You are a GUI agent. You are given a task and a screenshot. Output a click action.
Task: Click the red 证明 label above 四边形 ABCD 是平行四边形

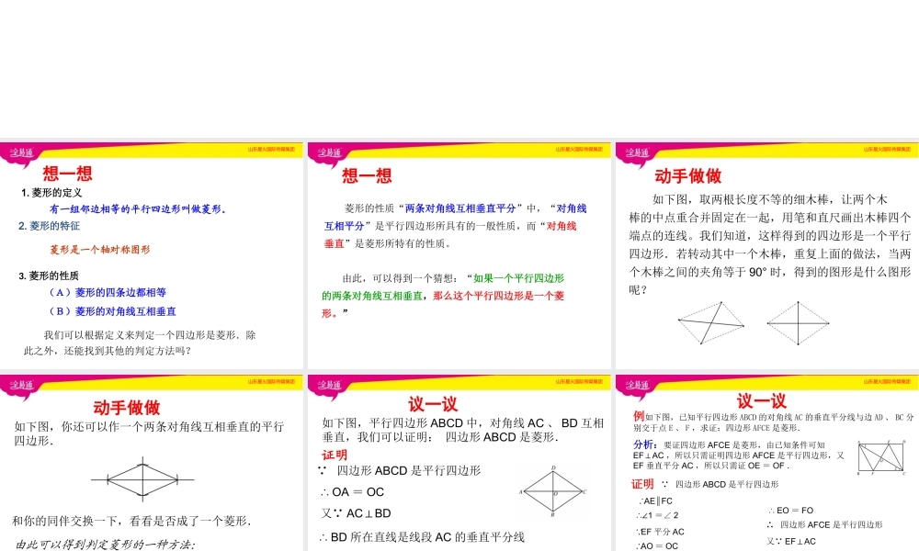pyautogui.click(x=335, y=455)
